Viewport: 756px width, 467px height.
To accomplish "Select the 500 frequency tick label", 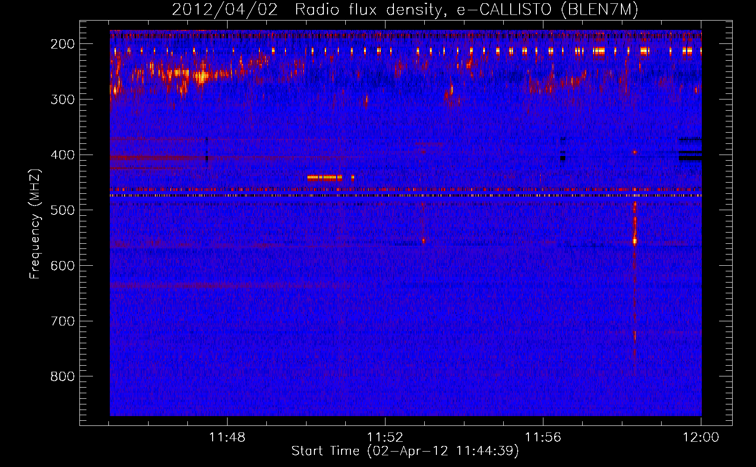I will [63, 210].
